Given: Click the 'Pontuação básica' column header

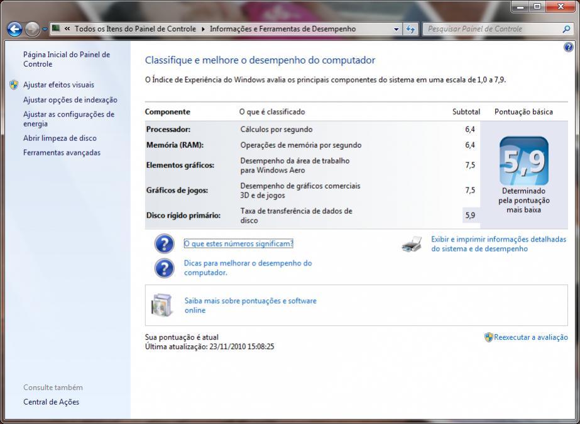Looking at the screenshot, I should pyautogui.click(x=523, y=112).
